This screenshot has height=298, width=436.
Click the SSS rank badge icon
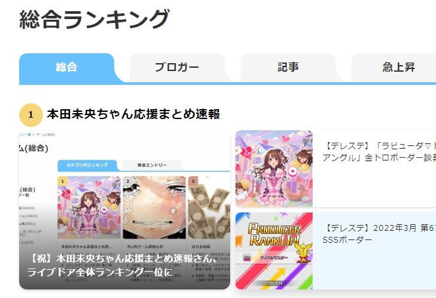tap(247, 258)
